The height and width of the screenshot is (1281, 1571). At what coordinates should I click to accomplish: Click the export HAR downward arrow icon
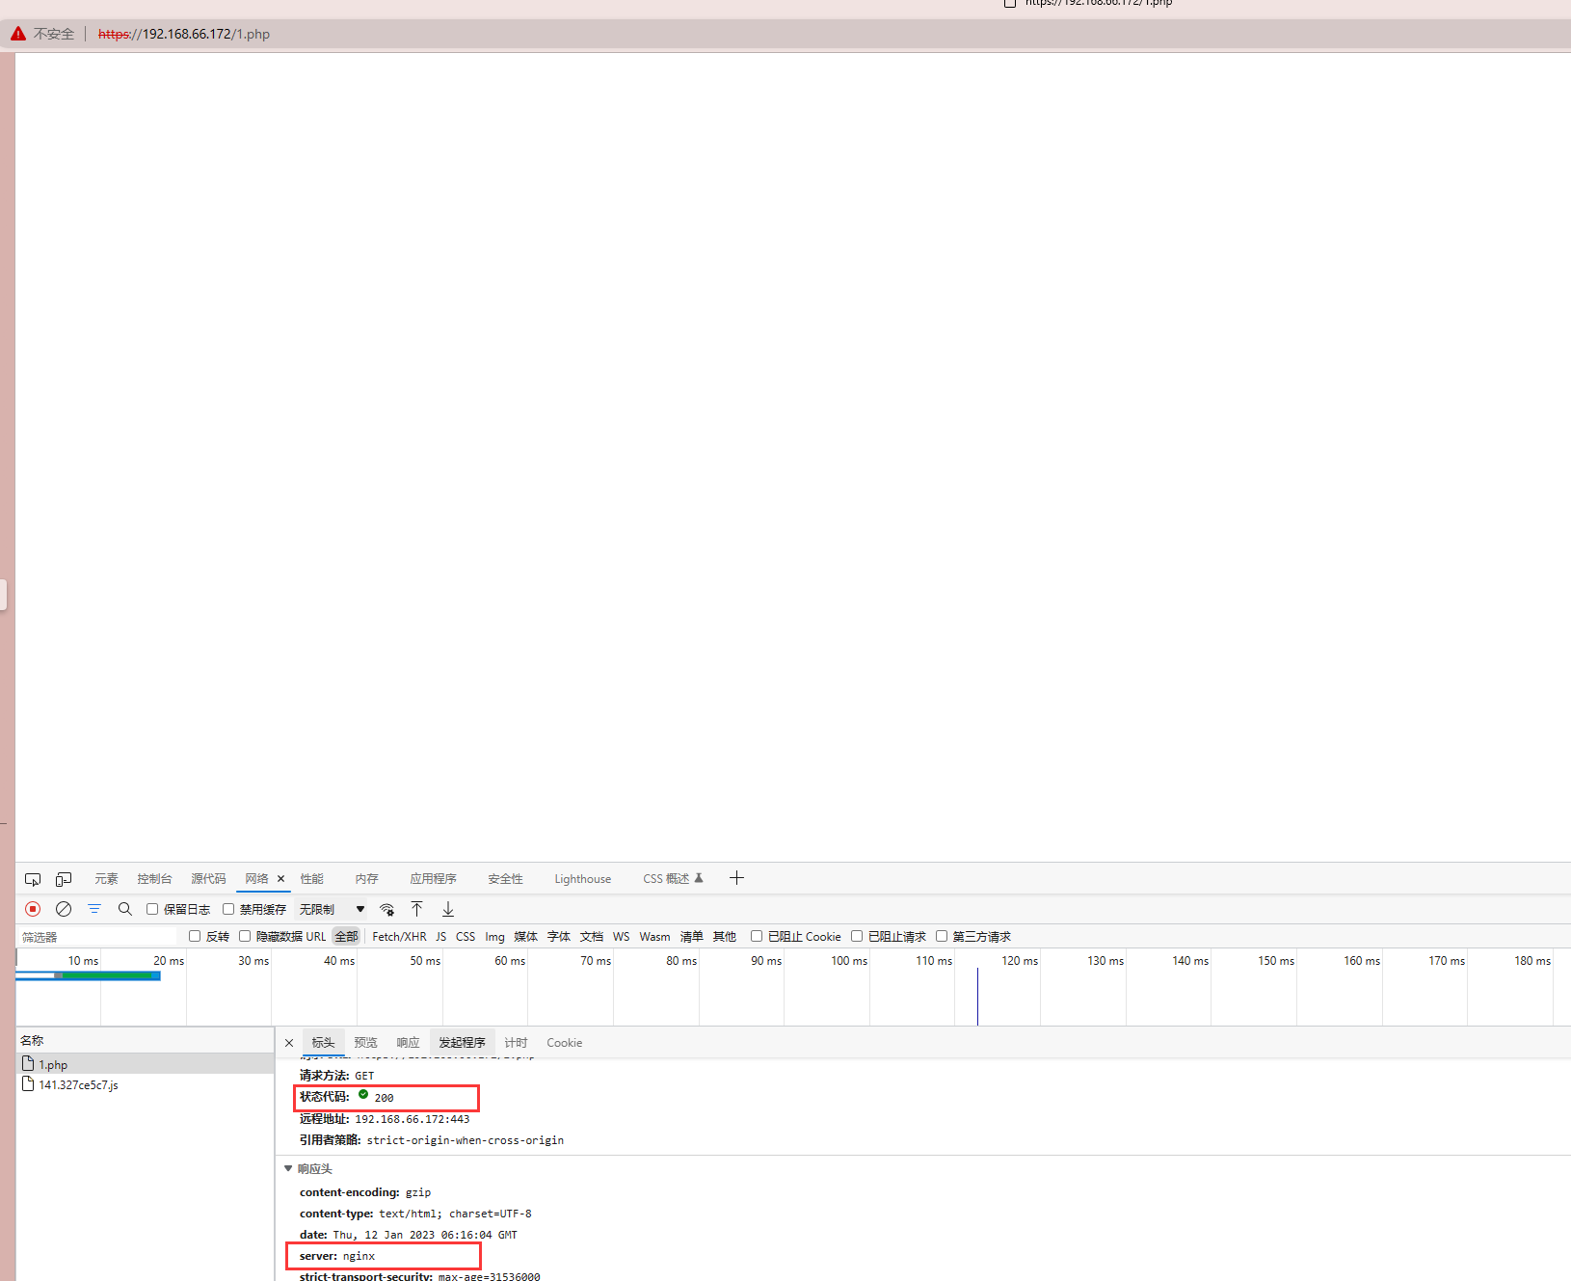(x=448, y=909)
